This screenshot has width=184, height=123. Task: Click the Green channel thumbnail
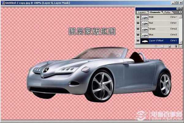(144, 29)
